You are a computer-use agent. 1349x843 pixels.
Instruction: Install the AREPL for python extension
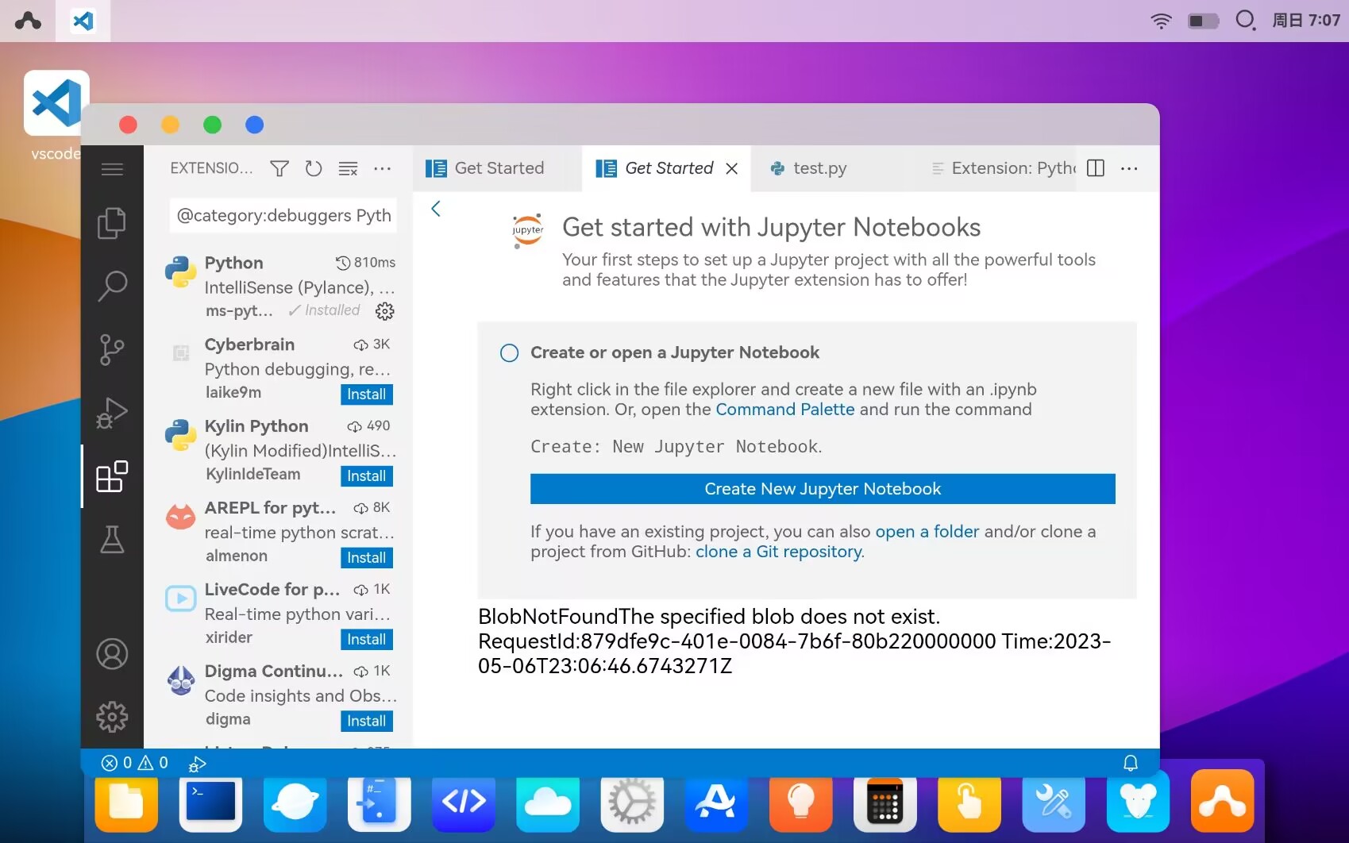tap(366, 558)
